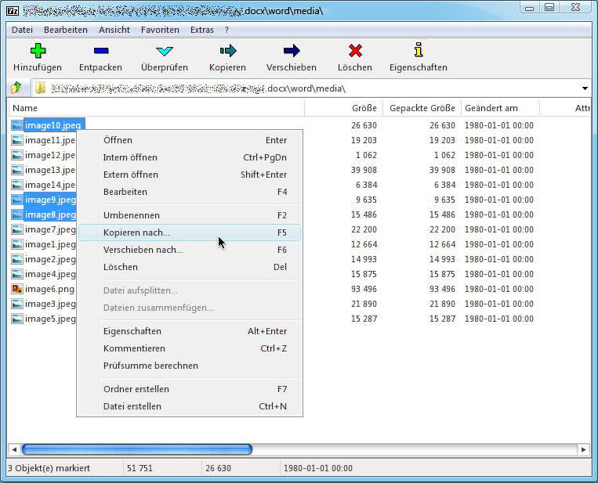Screen dimensions: 598x483
Task: Click the horizontal scrollbar thumb
Action: [x=137, y=449]
